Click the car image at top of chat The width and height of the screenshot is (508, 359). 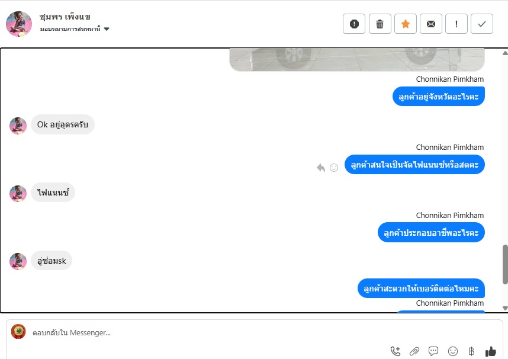point(357,60)
